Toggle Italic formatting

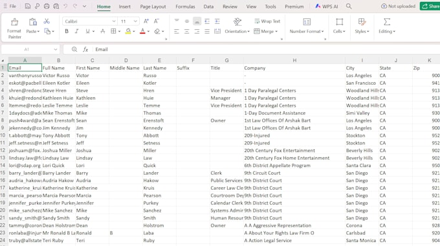tap(76, 31)
